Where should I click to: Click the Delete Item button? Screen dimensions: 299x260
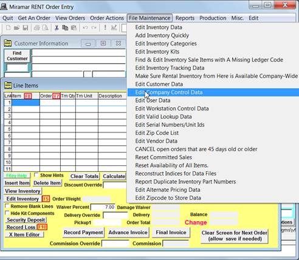(x=47, y=183)
